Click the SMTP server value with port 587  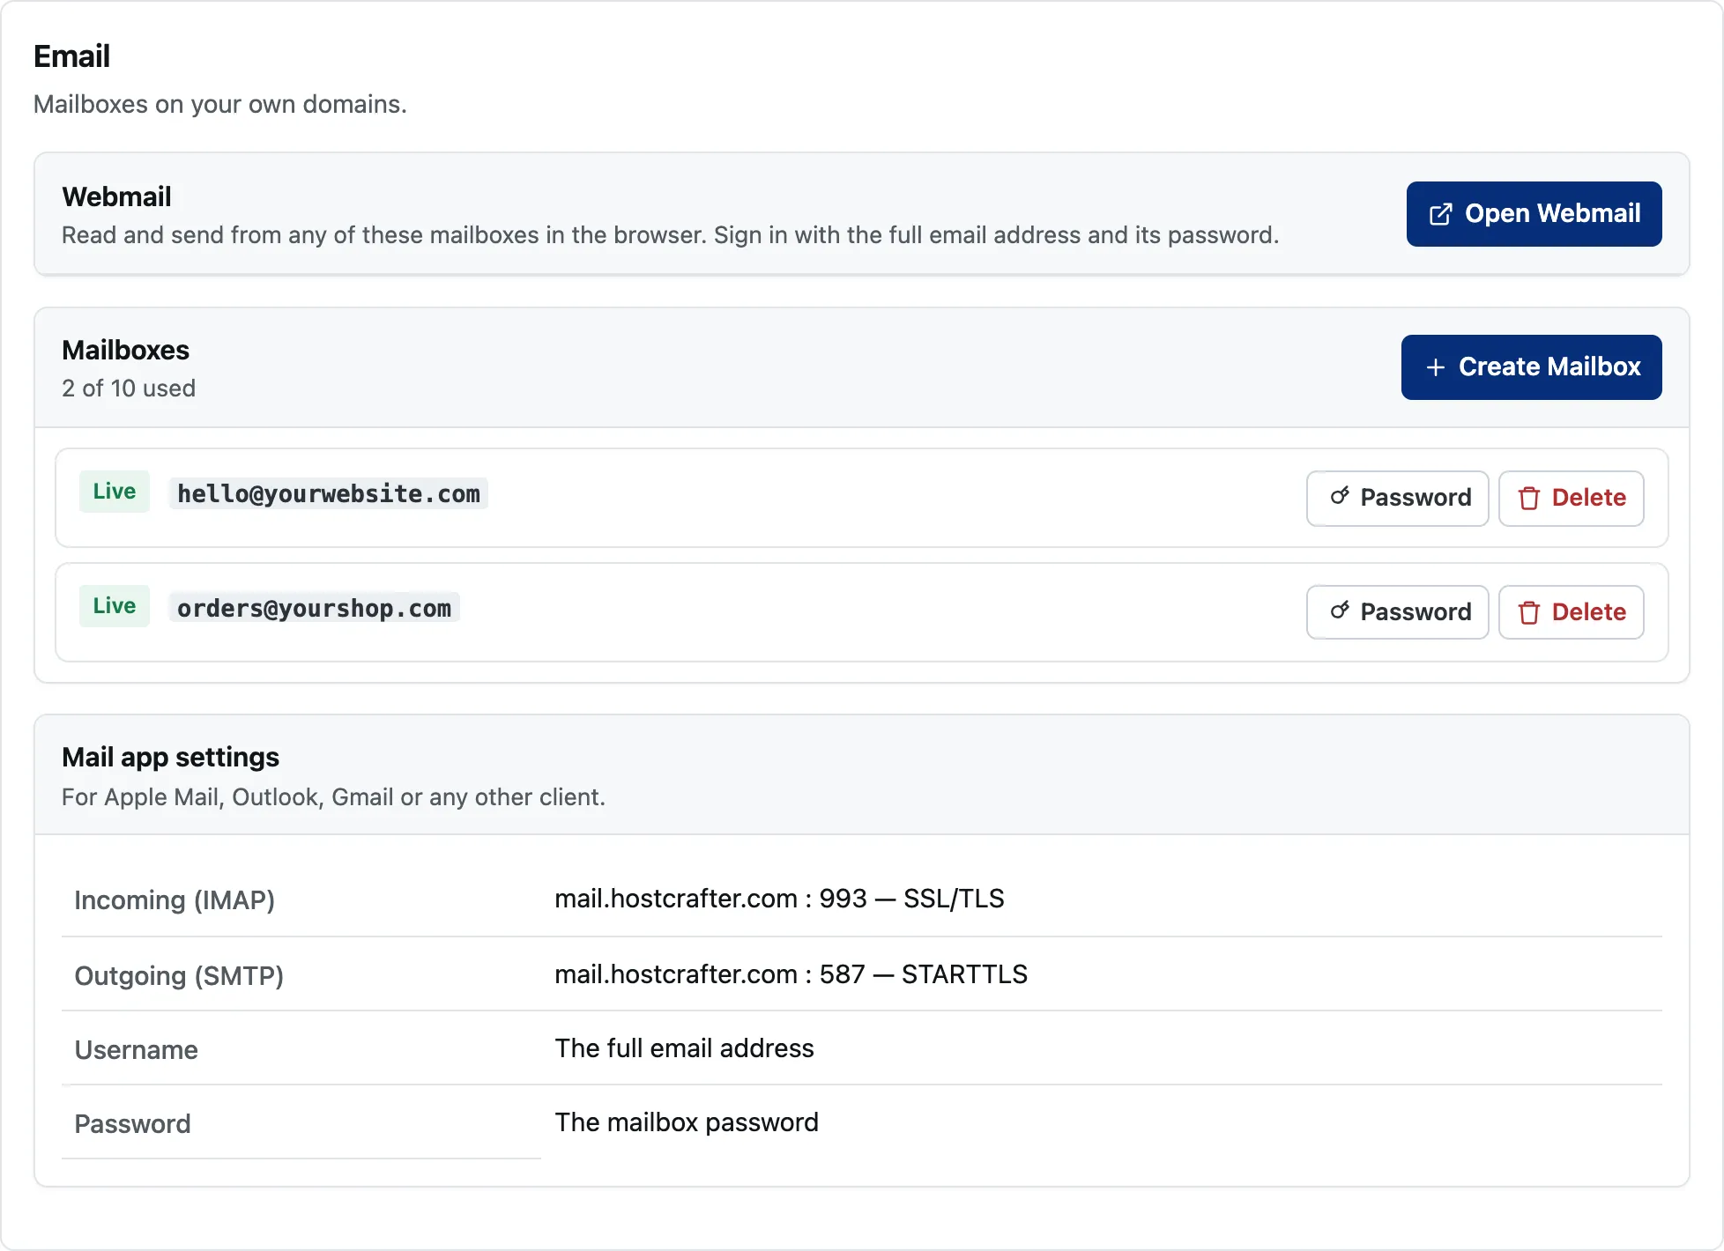[791, 974]
